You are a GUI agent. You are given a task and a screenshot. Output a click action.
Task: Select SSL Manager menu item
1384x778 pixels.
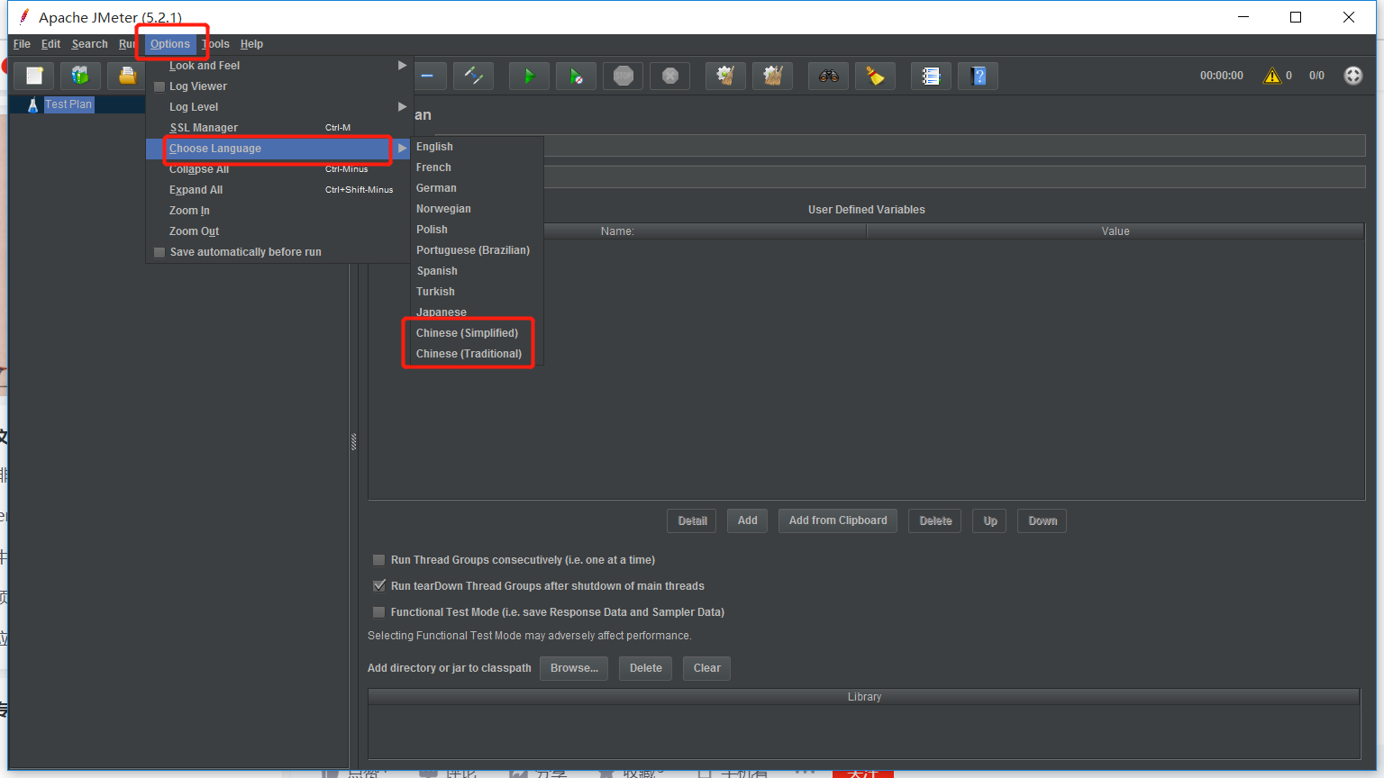278,128
